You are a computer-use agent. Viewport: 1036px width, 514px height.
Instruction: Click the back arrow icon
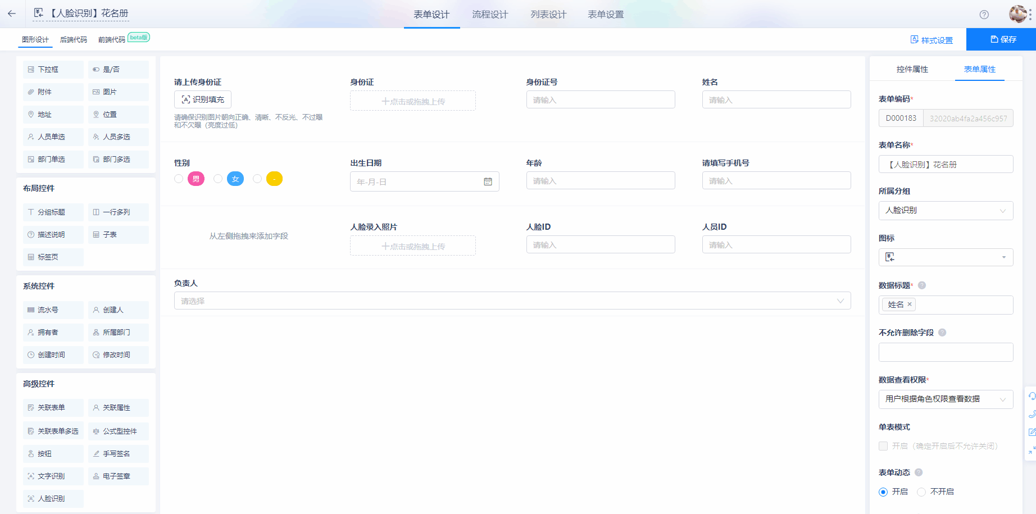12,13
